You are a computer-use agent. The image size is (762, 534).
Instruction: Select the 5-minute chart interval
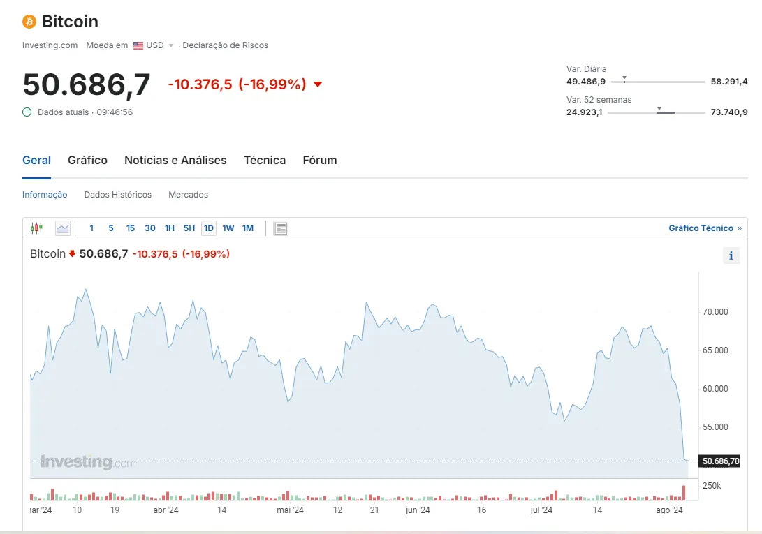point(111,228)
